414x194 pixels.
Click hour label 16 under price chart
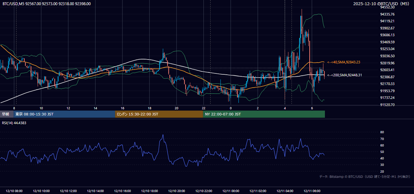pyautogui.click(x=122, y=108)
